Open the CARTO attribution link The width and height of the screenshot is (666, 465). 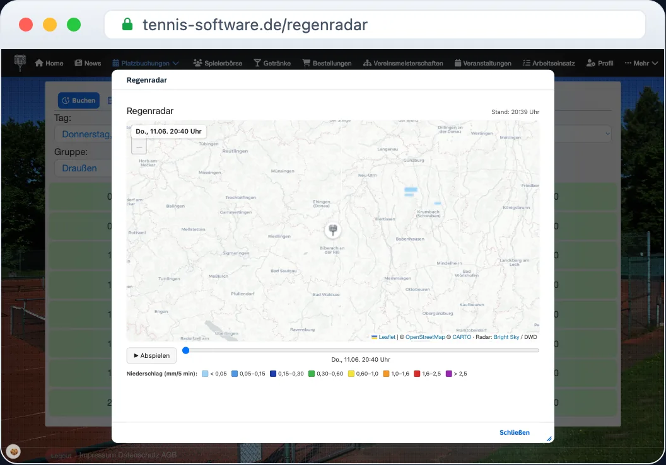coord(462,337)
